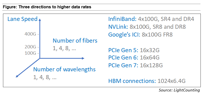Click the Source: LightCounting caption
The image size is (204, 95).
pos(179,90)
